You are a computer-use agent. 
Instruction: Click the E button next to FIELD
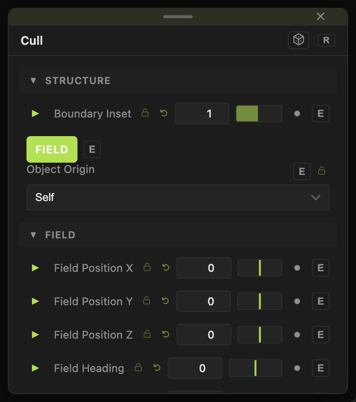coord(92,149)
